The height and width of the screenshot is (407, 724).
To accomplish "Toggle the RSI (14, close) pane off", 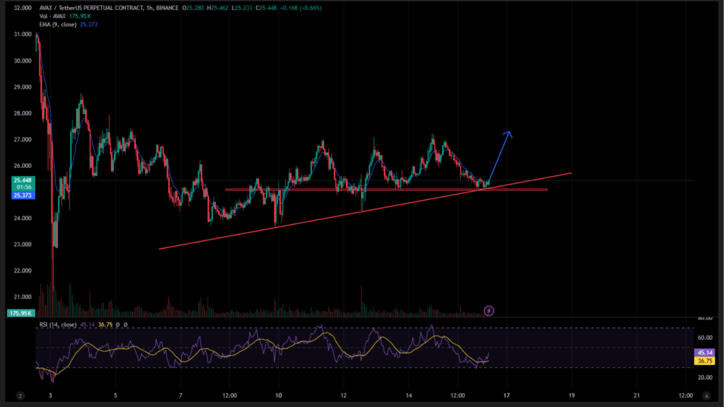I will [x=58, y=324].
